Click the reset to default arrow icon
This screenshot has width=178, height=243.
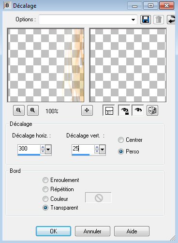[x=171, y=20]
